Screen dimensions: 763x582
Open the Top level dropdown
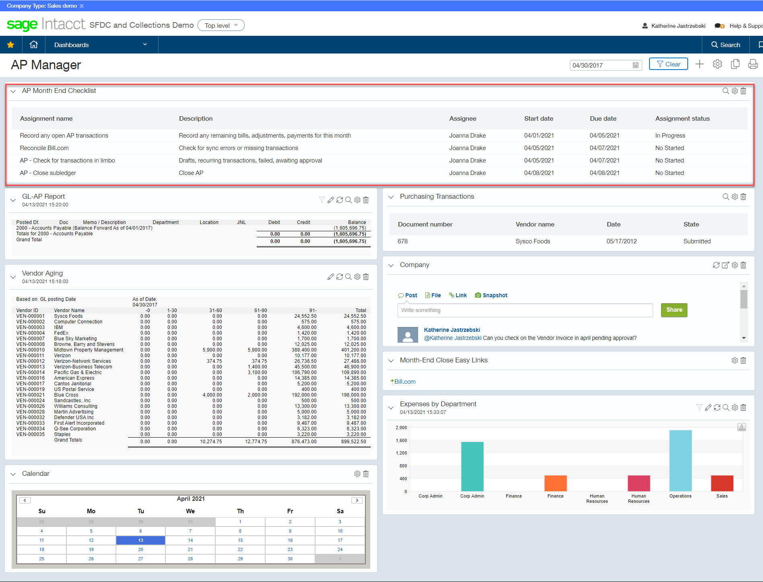(x=221, y=25)
